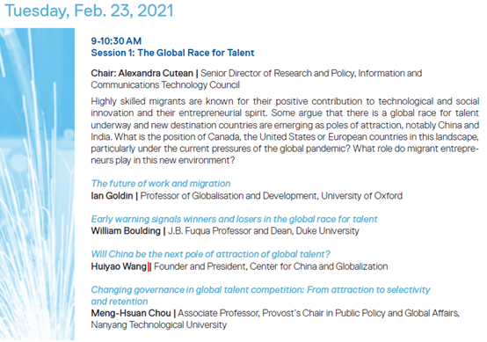Open The future of work and migration talk
Image resolution: width=487 pixels, height=342 pixels.
click(161, 184)
